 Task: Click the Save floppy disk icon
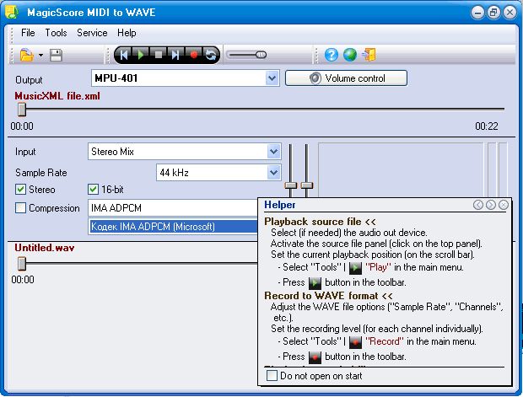[56, 56]
